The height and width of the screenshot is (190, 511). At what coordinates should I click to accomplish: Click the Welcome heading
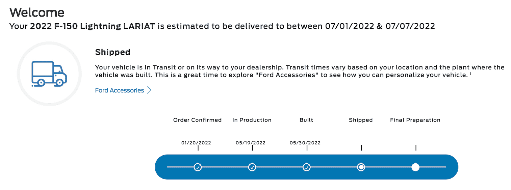37,13
